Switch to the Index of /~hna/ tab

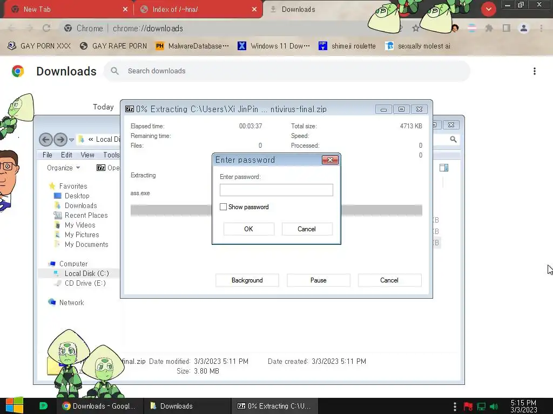[x=198, y=10]
